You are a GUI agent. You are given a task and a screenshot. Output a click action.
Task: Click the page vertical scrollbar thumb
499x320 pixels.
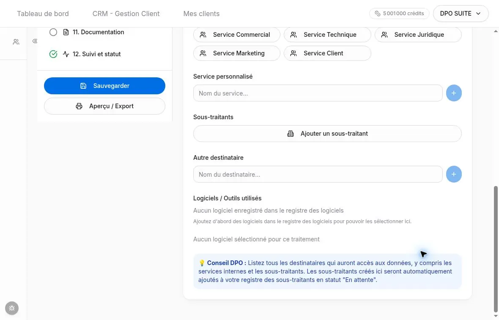(x=496, y=249)
